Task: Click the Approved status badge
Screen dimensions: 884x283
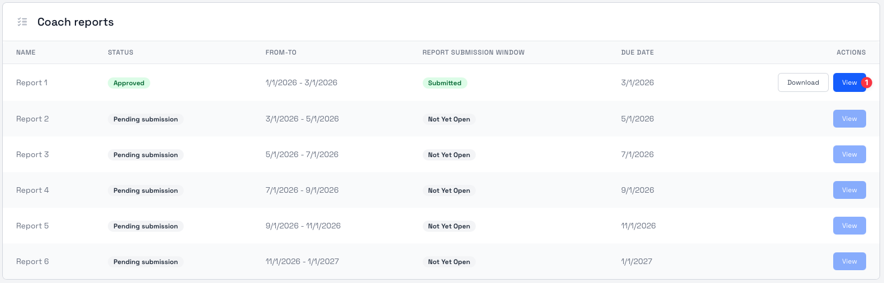Action: pyautogui.click(x=128, y=83)
